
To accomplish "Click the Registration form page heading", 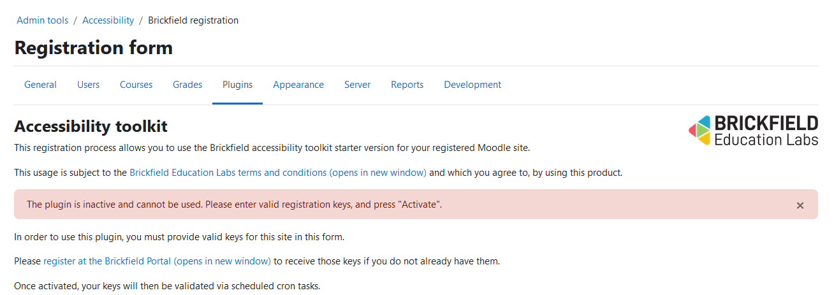I will pos(94,48).
